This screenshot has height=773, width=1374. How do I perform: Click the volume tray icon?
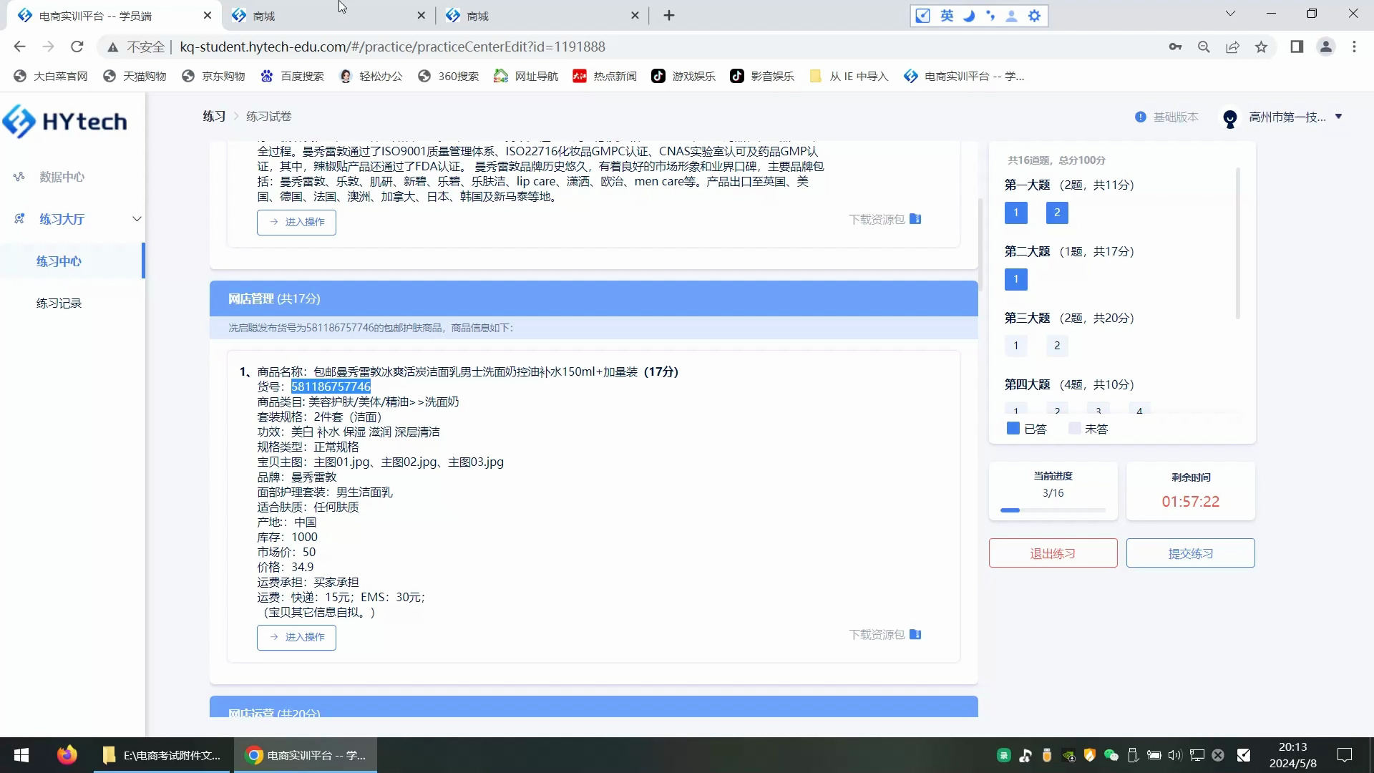(1175, 755)
